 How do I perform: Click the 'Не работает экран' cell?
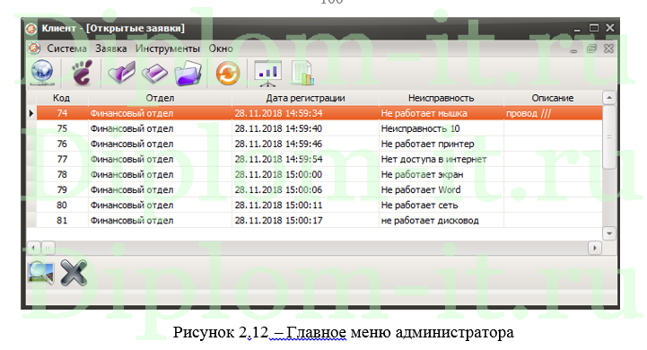point(442,174)
